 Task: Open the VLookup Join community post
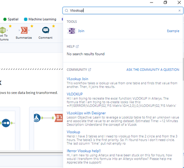tap(77, 79)
